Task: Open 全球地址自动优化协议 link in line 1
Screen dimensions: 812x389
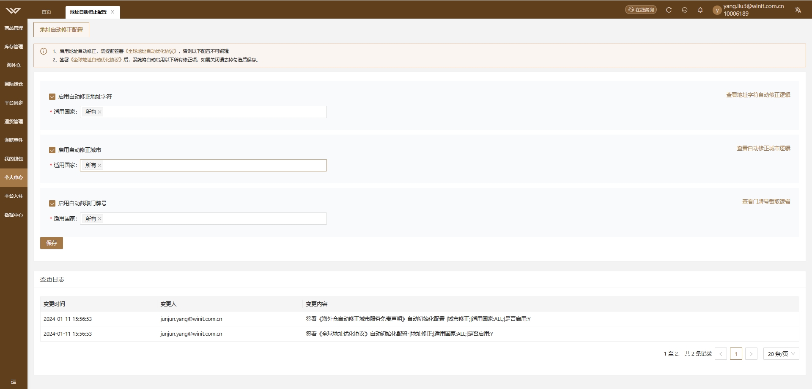Action: (151, 51)
